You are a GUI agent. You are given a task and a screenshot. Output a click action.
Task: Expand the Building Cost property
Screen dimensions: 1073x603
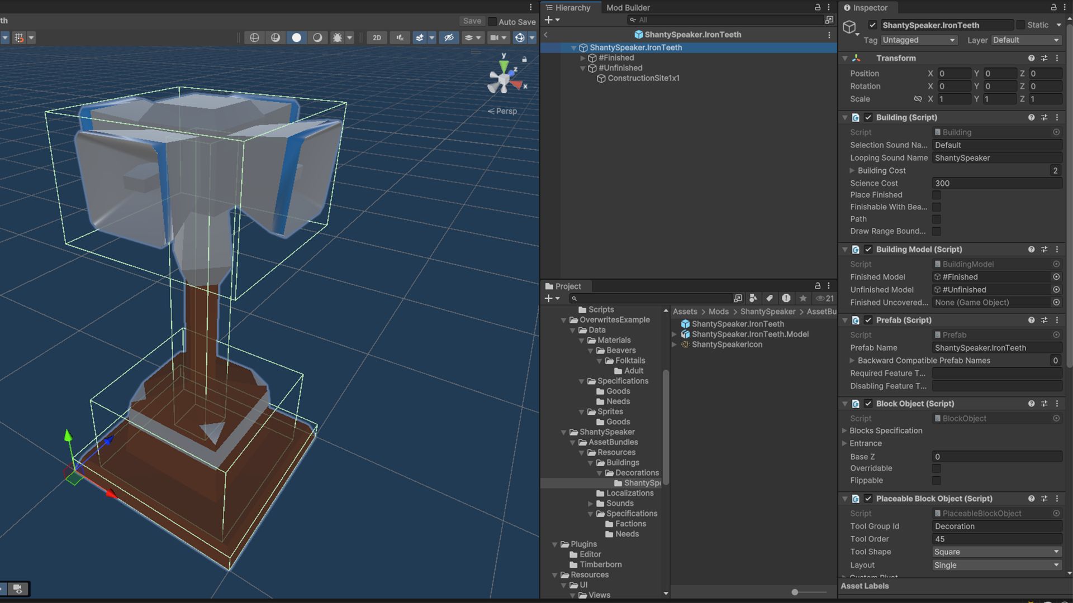[x=852, y=170]
